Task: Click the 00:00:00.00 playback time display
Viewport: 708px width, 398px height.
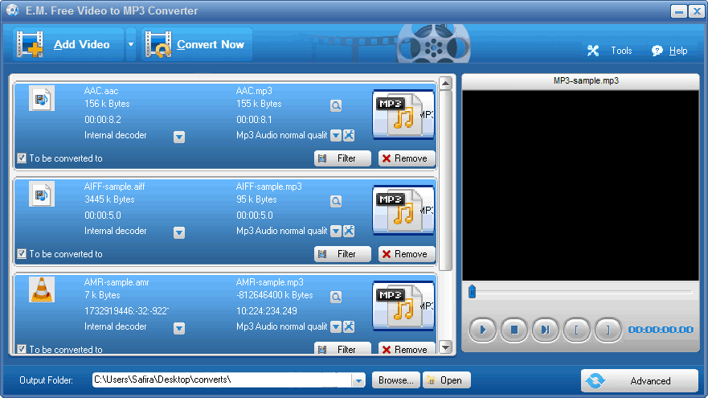Action: (x=661, y=330)
